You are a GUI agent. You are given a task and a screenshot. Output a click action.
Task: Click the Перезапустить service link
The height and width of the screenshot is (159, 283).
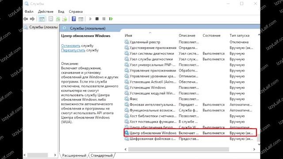point(73,50)
